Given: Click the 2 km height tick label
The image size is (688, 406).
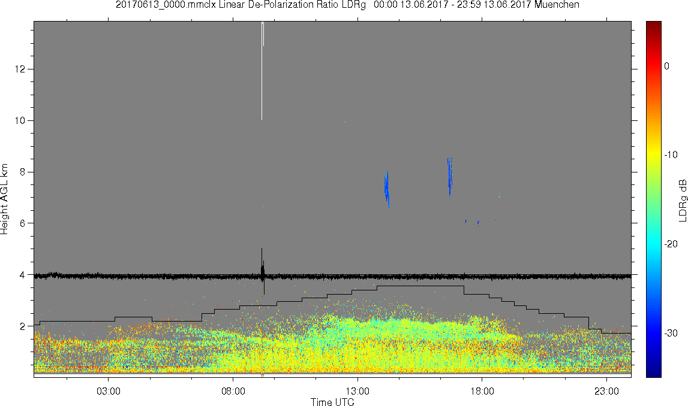Looking at the screenshot, I should click(22, 326).
